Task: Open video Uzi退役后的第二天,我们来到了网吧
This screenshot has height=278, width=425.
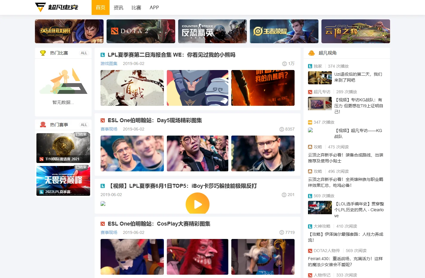Action: coord(358,77)
